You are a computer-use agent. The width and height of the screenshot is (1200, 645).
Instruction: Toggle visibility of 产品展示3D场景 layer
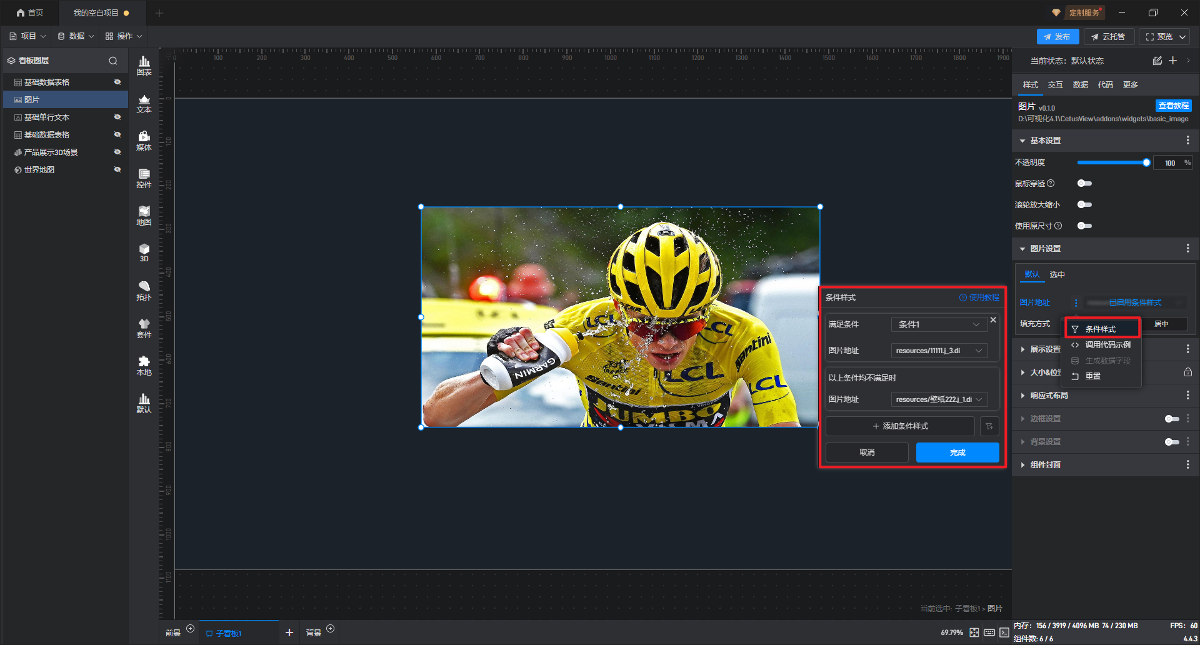click(117, 152)
